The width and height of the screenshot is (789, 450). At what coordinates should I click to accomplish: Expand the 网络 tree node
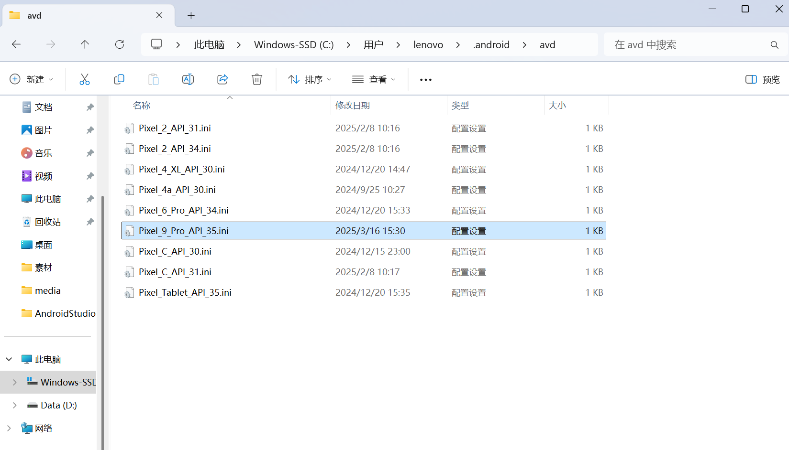click(x=9, y=428)
